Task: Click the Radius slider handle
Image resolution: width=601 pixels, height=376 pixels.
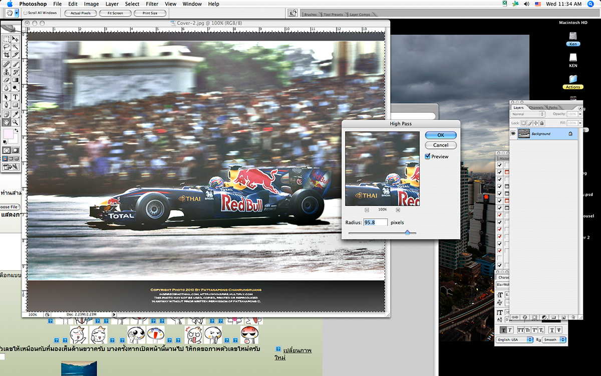Action: click(407, 233)
